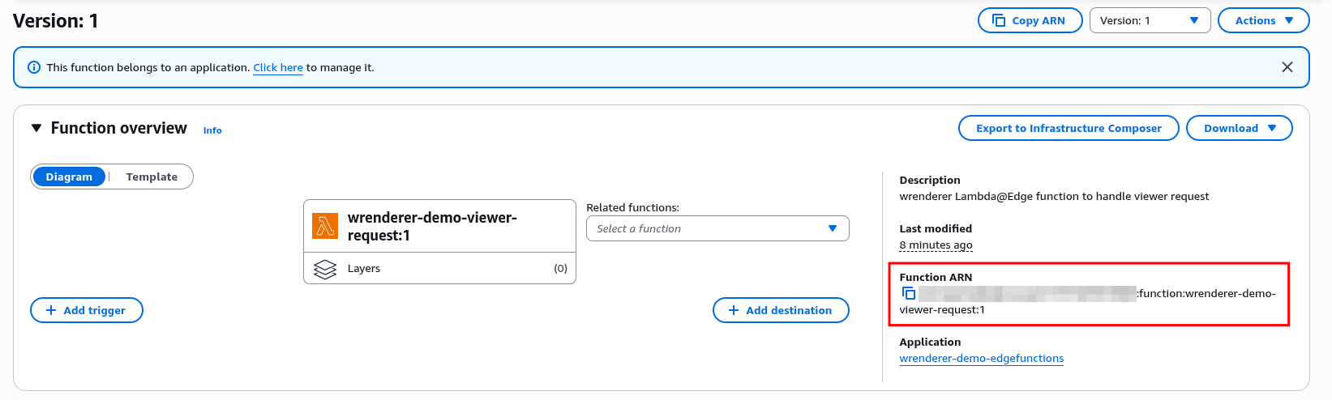Click Export to Infrastructure Composer
The width and height of the screenshot is (1332, 400).
[1069, 128]
